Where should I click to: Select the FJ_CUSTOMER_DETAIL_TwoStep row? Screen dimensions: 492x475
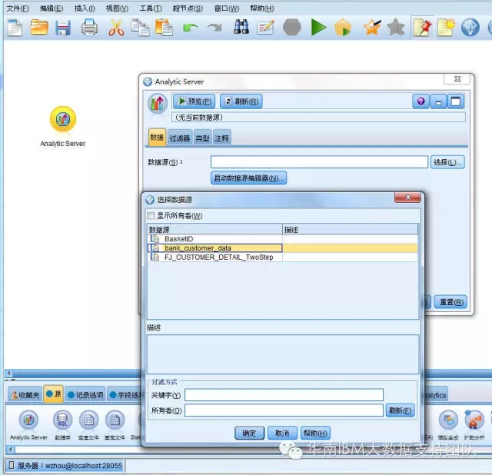tap(282, 257)
